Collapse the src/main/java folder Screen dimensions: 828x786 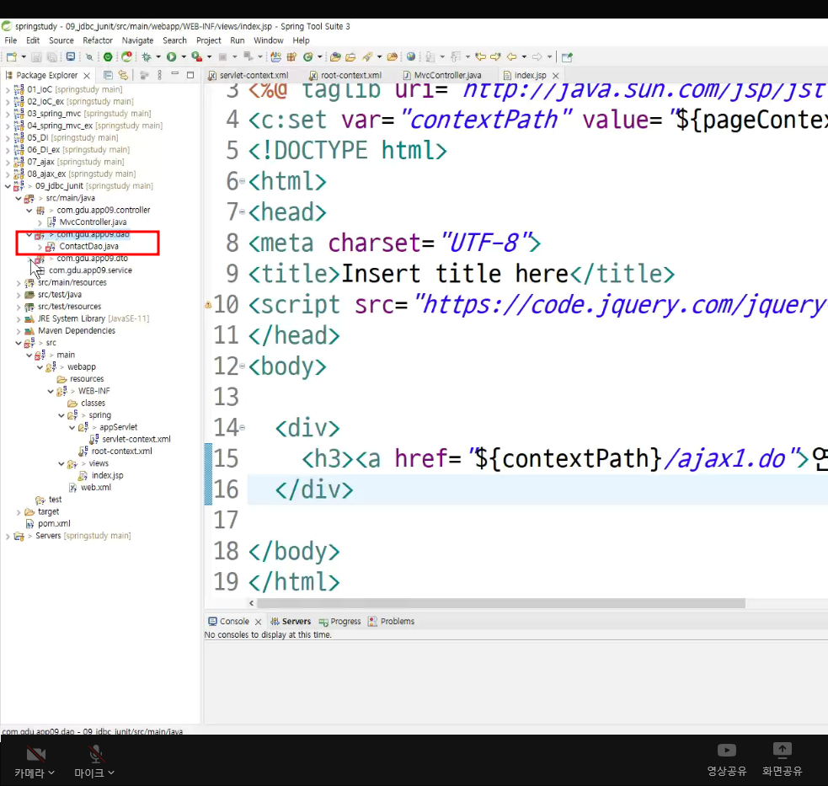[x=19, y=198]
